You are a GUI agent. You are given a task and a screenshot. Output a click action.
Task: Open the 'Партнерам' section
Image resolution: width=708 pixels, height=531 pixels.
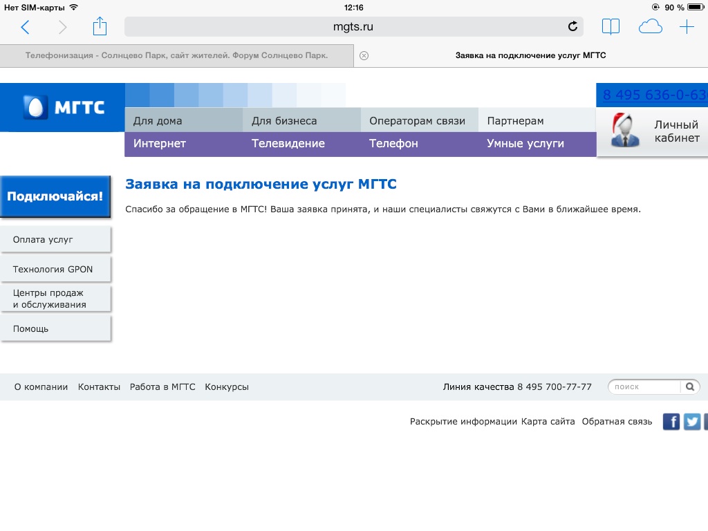537,120
